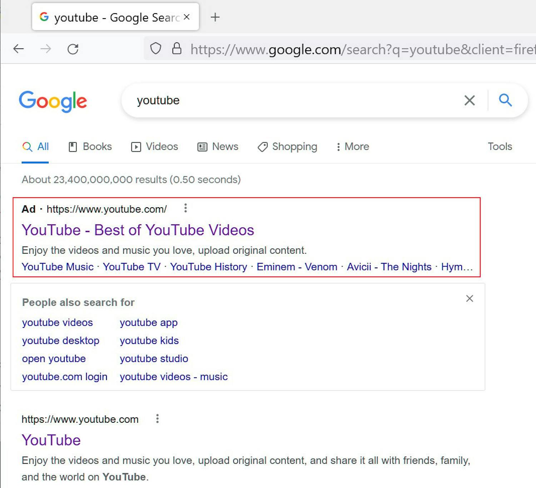
Task: Navigate back using the back arrow
Action: pyautogui.click(x=19, y=49)
